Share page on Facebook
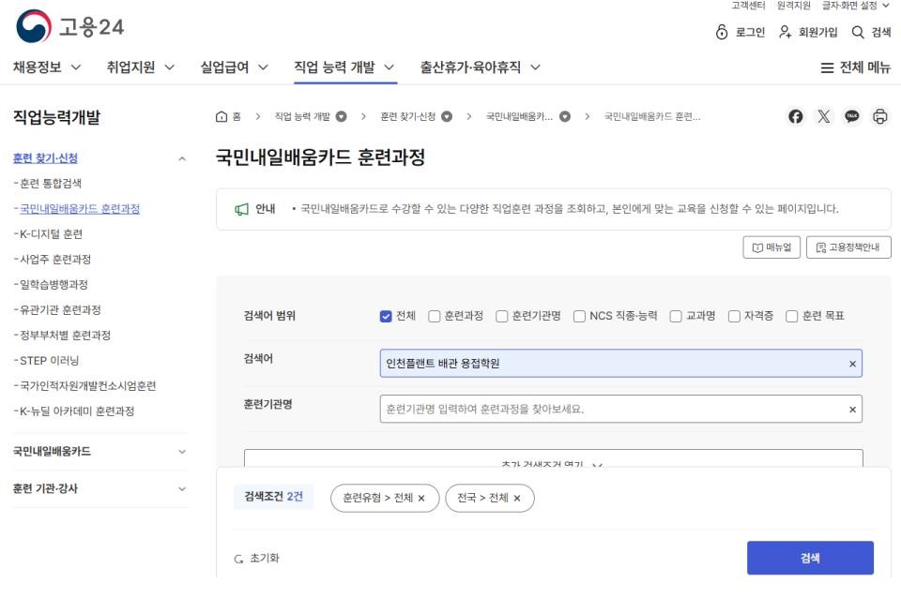Viewport: 901px width, 598px height. [x=795, y=116]
